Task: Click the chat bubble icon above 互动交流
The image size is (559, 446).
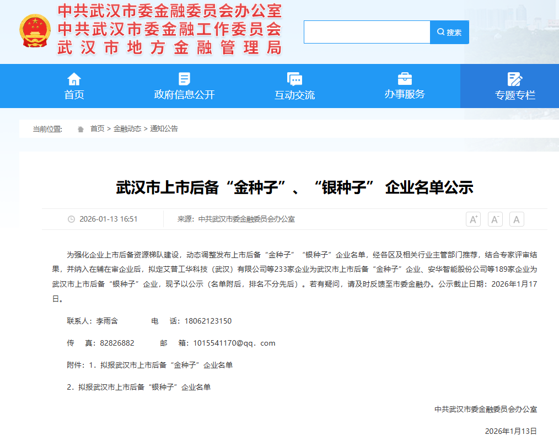Action: 294,79
